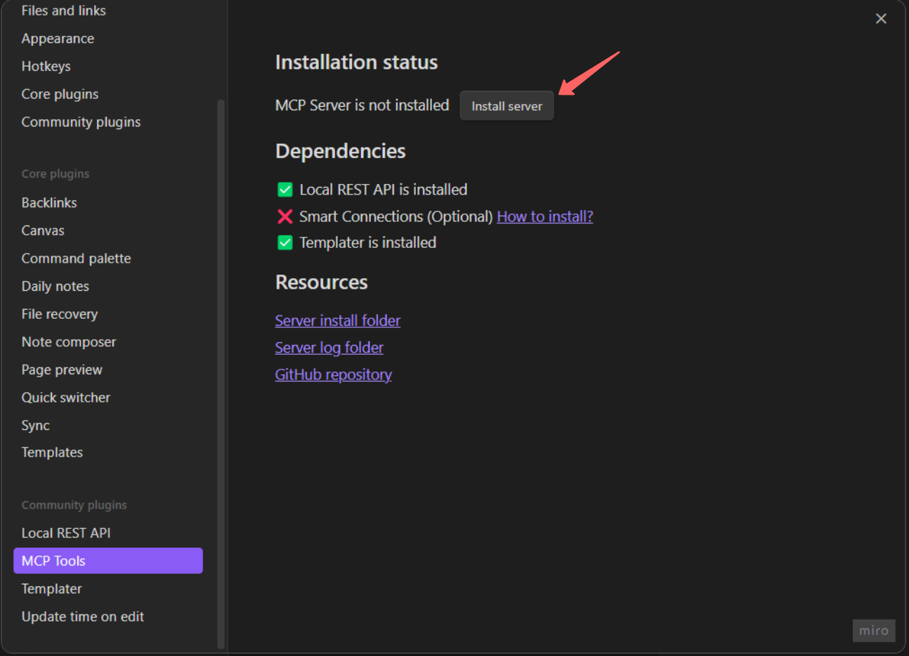Image resolution: width=909 pixels, height=656 pixels.
Task: Open the Core plugins section
Action: tap(60, 93)
